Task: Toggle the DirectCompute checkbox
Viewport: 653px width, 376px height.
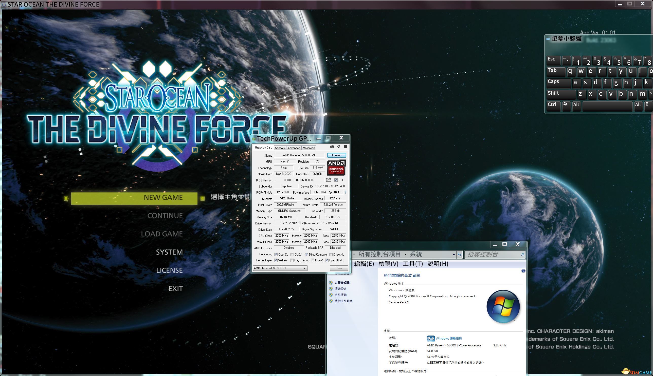Action: tap(306, 255)
